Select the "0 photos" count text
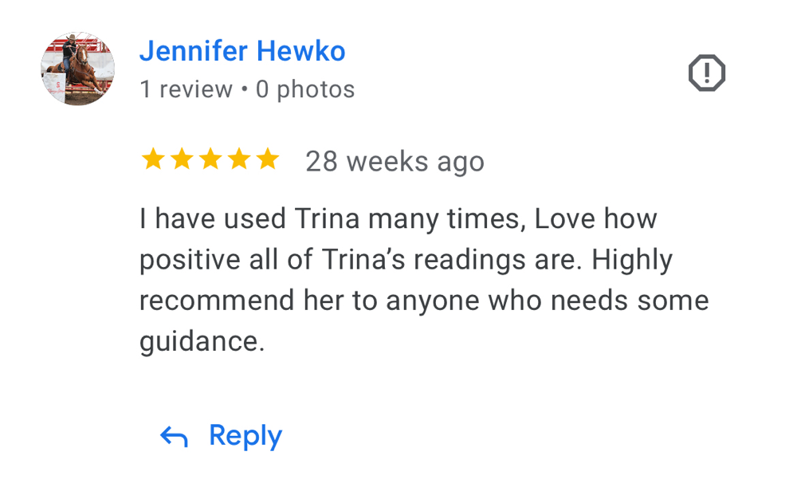Image resolution: width=797 pixels, height=487 pixels. click(305, 89)
